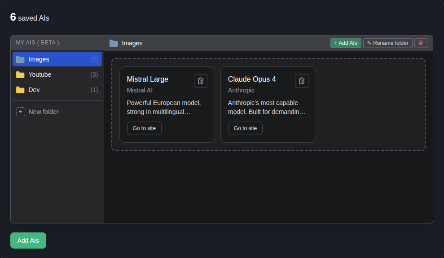Image resolution: width=444 pixels, height=258 pixels.
Task: Click the Rename folder button
Action: (x=387, y=43)
